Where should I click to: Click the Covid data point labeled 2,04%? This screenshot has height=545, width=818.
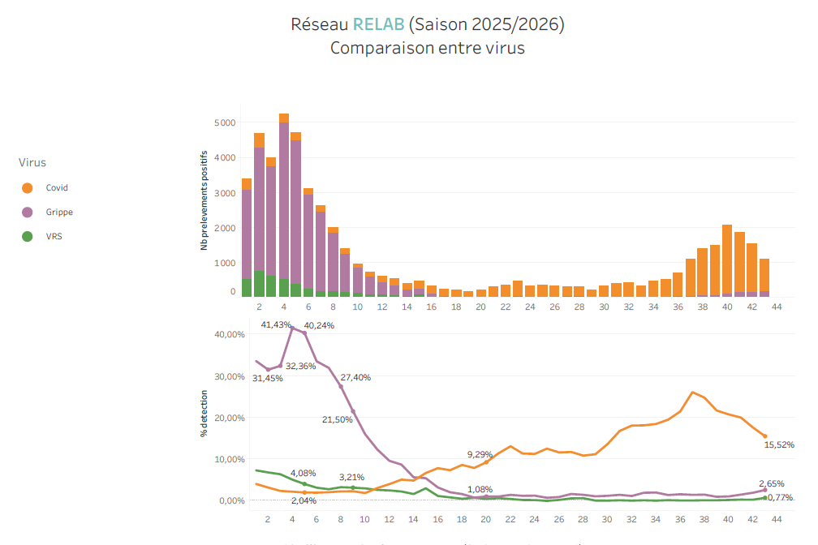[x=304, y=492]
